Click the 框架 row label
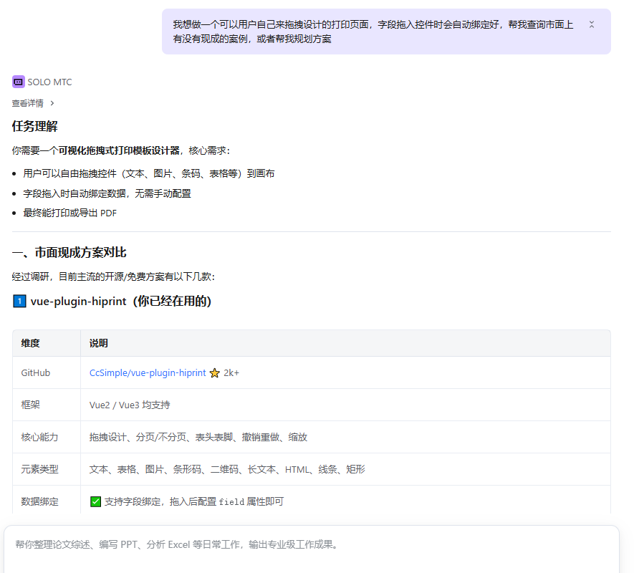 pos(30,405)
